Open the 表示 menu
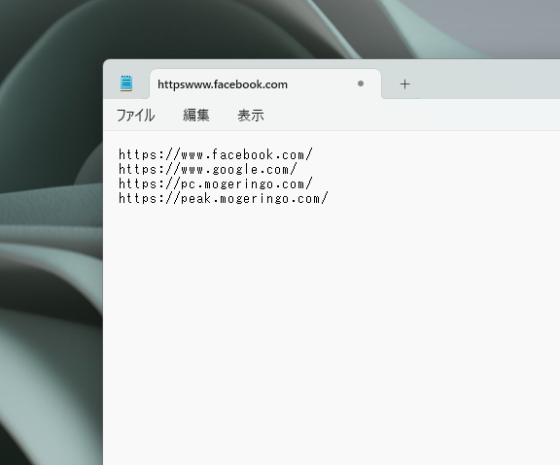Viewport: 560px width, 465px height. (251, 116)
